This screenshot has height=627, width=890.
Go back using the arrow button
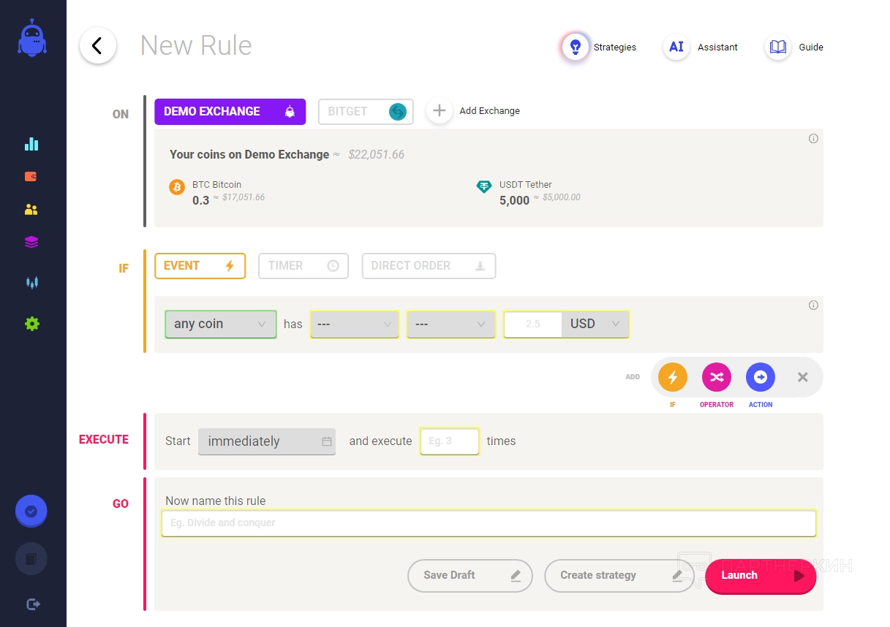pos(97,46)
